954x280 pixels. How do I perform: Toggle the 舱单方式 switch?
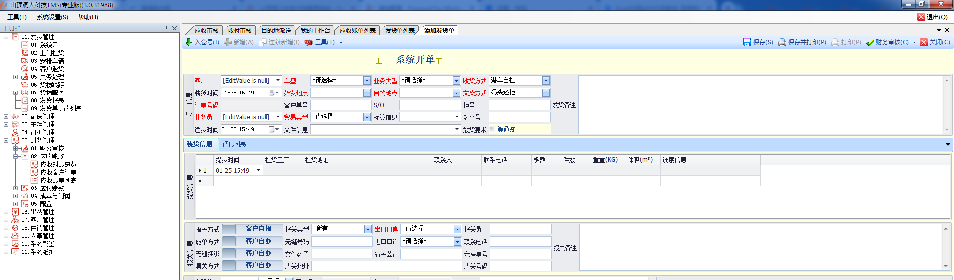point(252,241)
